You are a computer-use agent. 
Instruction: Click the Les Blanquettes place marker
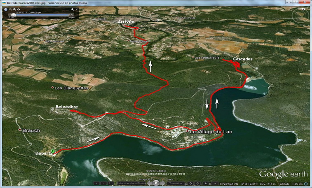[52, 88]
